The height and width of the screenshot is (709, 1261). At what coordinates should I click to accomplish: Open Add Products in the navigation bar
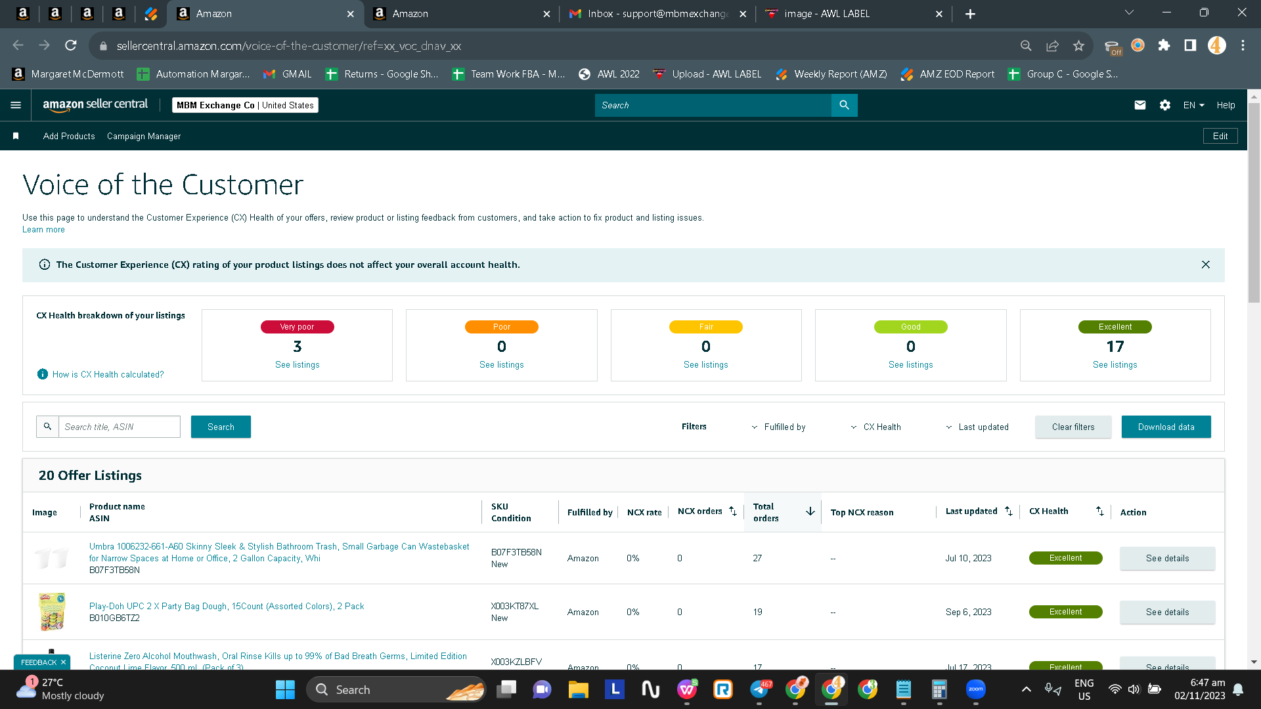tap(69, 136)
